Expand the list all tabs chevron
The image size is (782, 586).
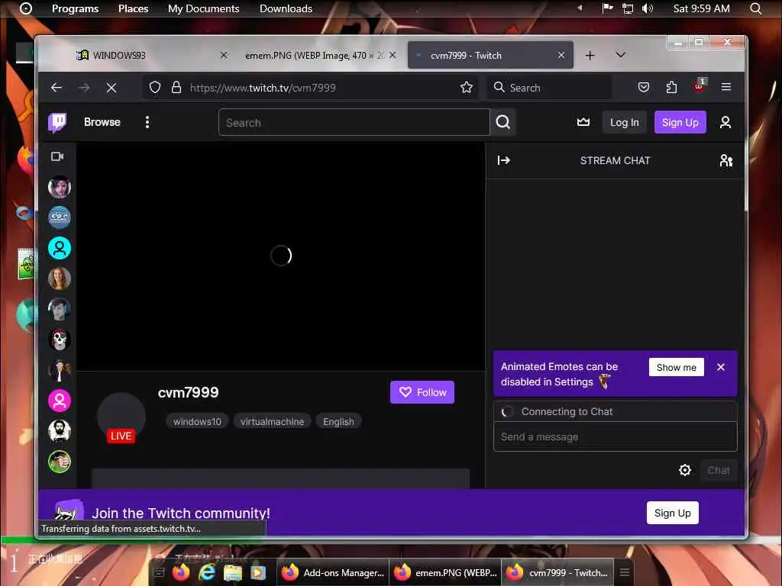tap(620, 54)
